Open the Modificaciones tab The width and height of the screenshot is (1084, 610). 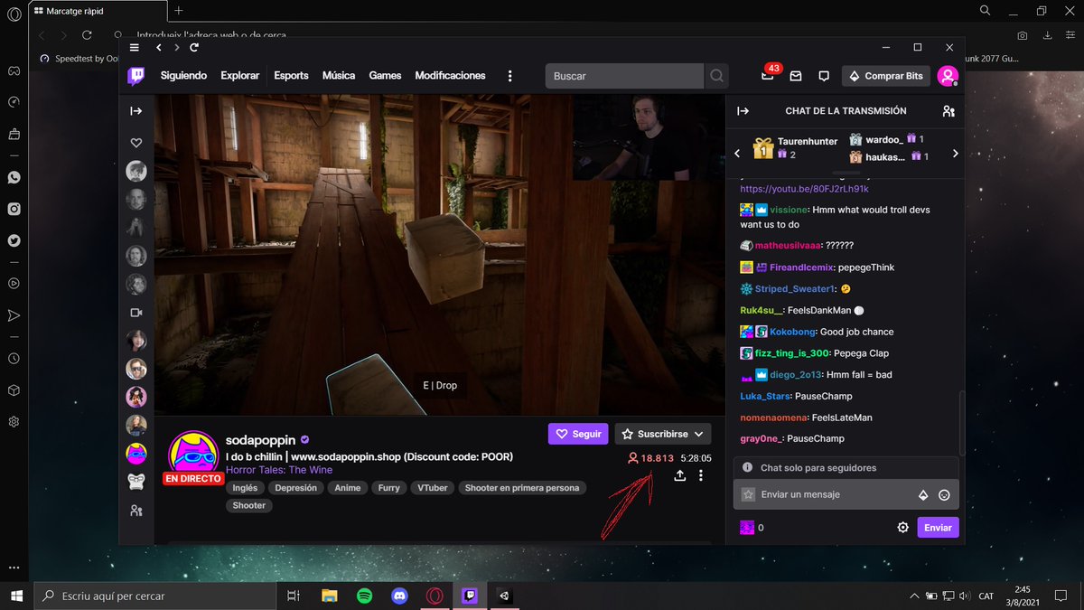pos(450,76)
